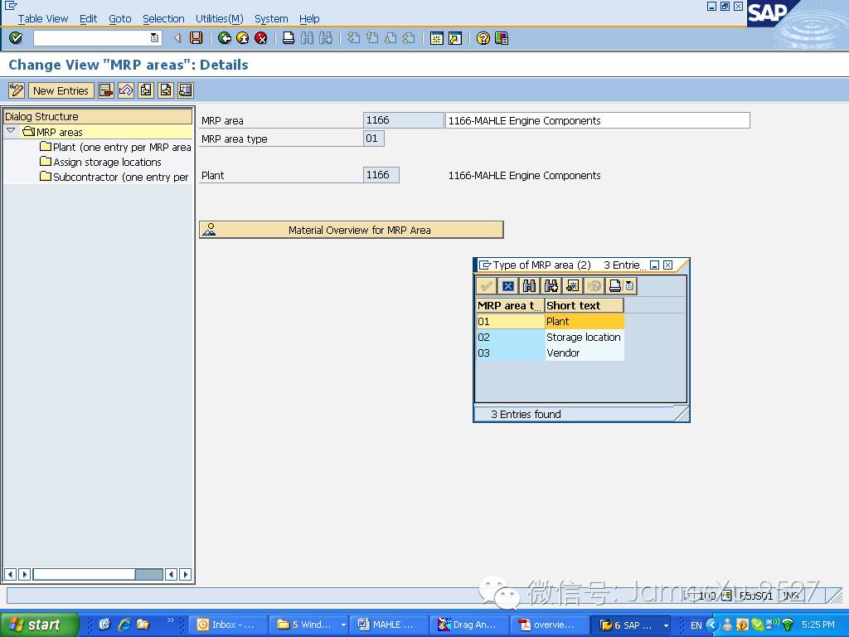Image resolution: width=849 pixels, height=637 pixels.
Task: Click the Print icon in main toolbar
Action: (289, 38)
